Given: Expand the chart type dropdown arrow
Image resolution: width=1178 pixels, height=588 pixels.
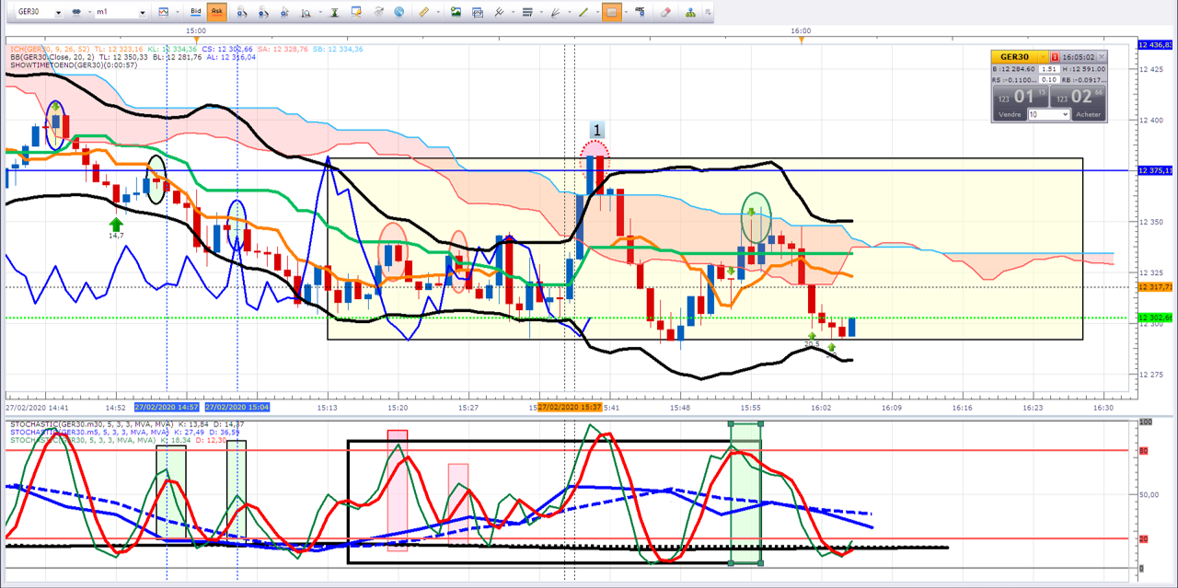Looking at the screenshot, I should click(178, 12).
